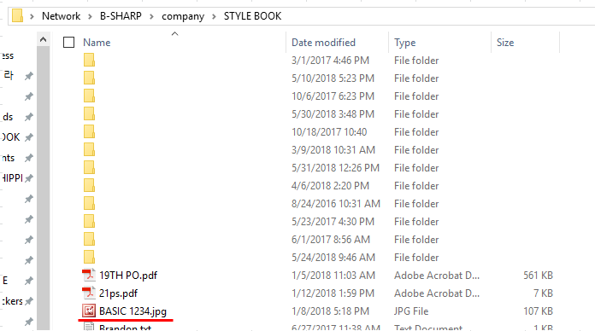Viewport: 595px width, 331px height.
Task: Click the BASIC 1234.jpg image icon
Action: pos(89,311)
